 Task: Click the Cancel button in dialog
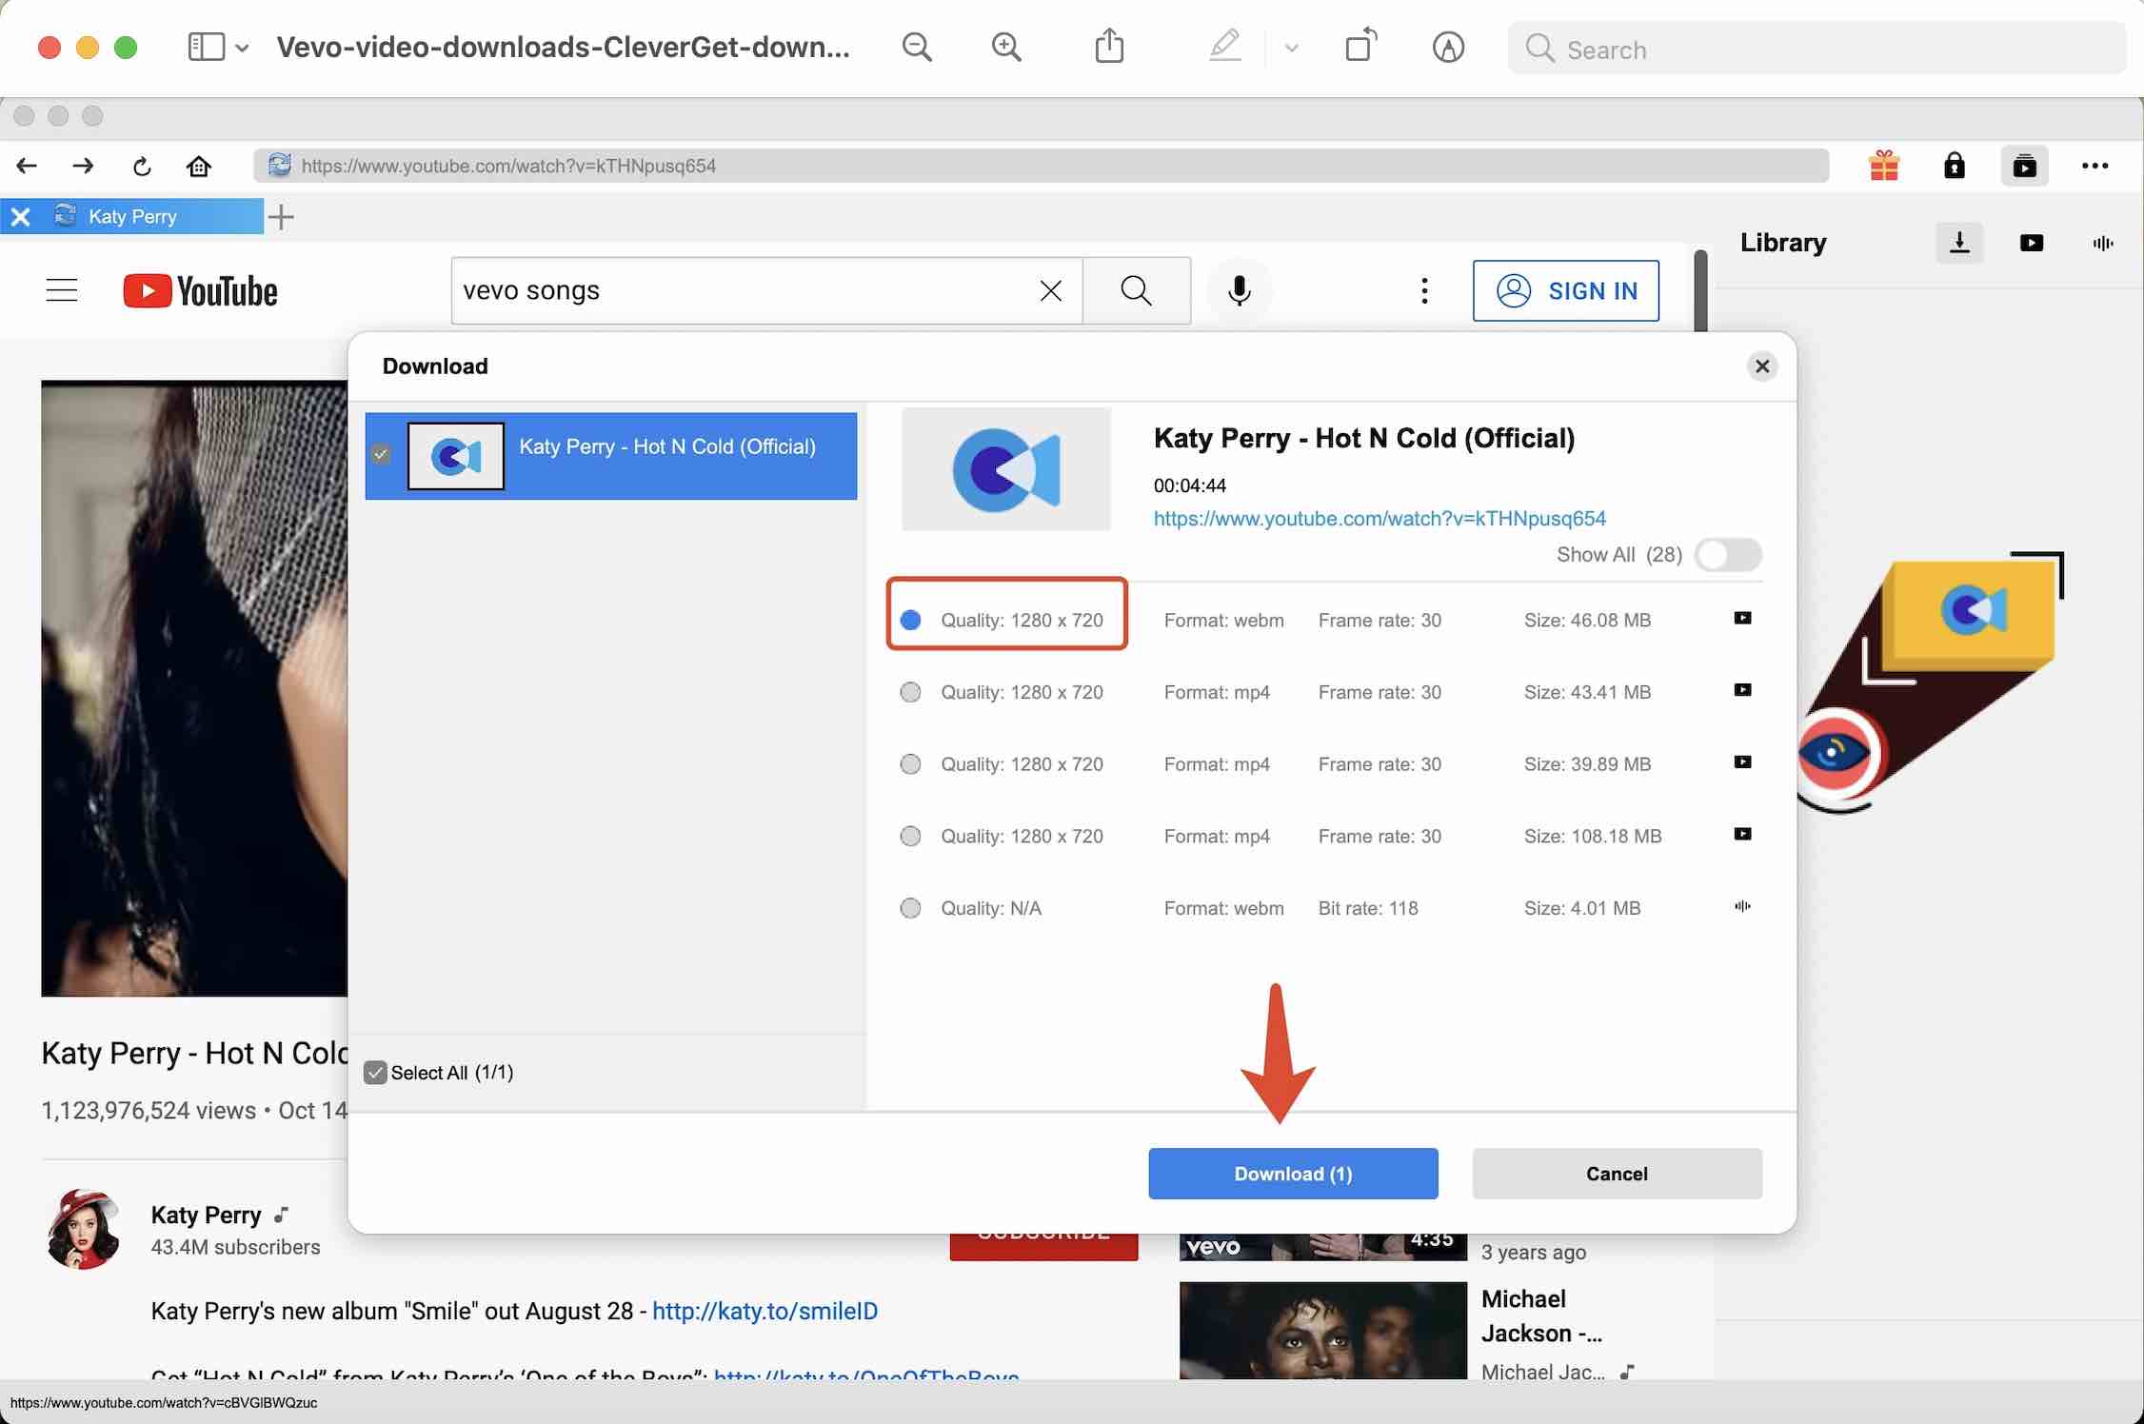pos(1617,1174)
